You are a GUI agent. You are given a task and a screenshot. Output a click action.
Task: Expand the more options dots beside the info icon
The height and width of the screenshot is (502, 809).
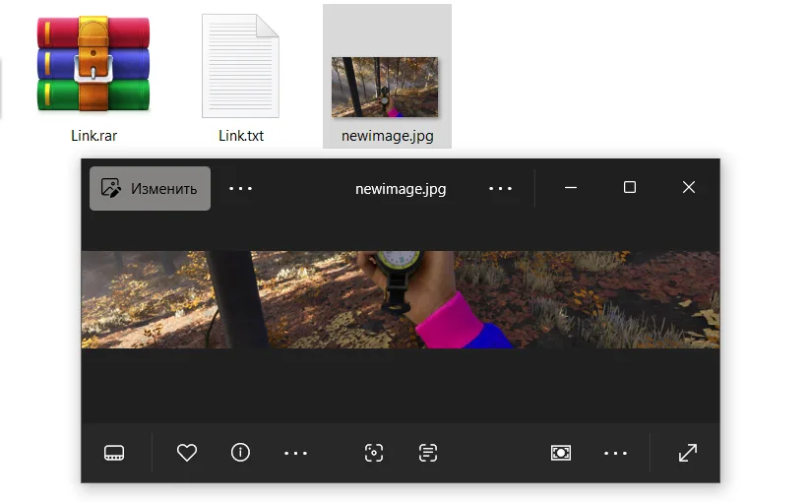click(295, 453)
